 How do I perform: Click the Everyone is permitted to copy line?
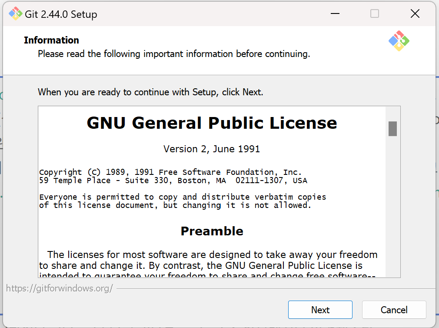click(x=183, y=197)
